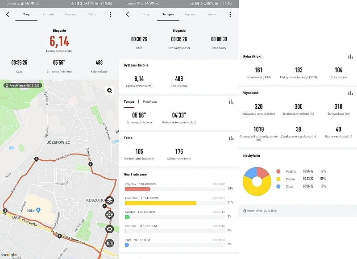
Task: Expand the map layers selector
Action: [x=109, y=200]
